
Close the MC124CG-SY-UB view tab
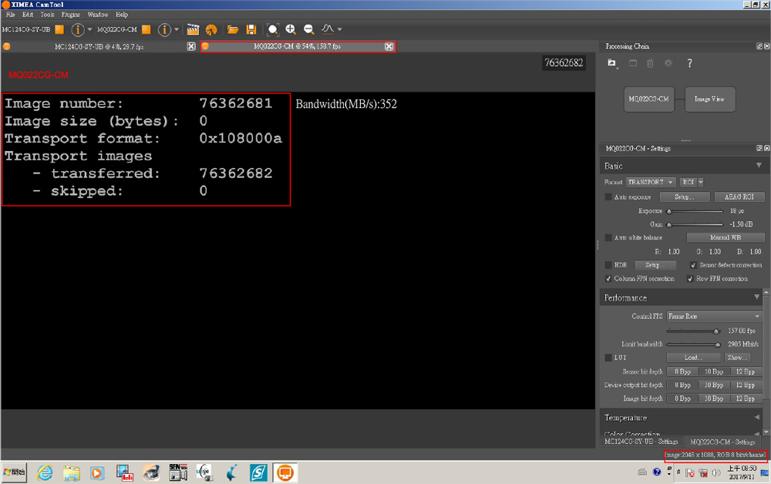click(191, 47)
